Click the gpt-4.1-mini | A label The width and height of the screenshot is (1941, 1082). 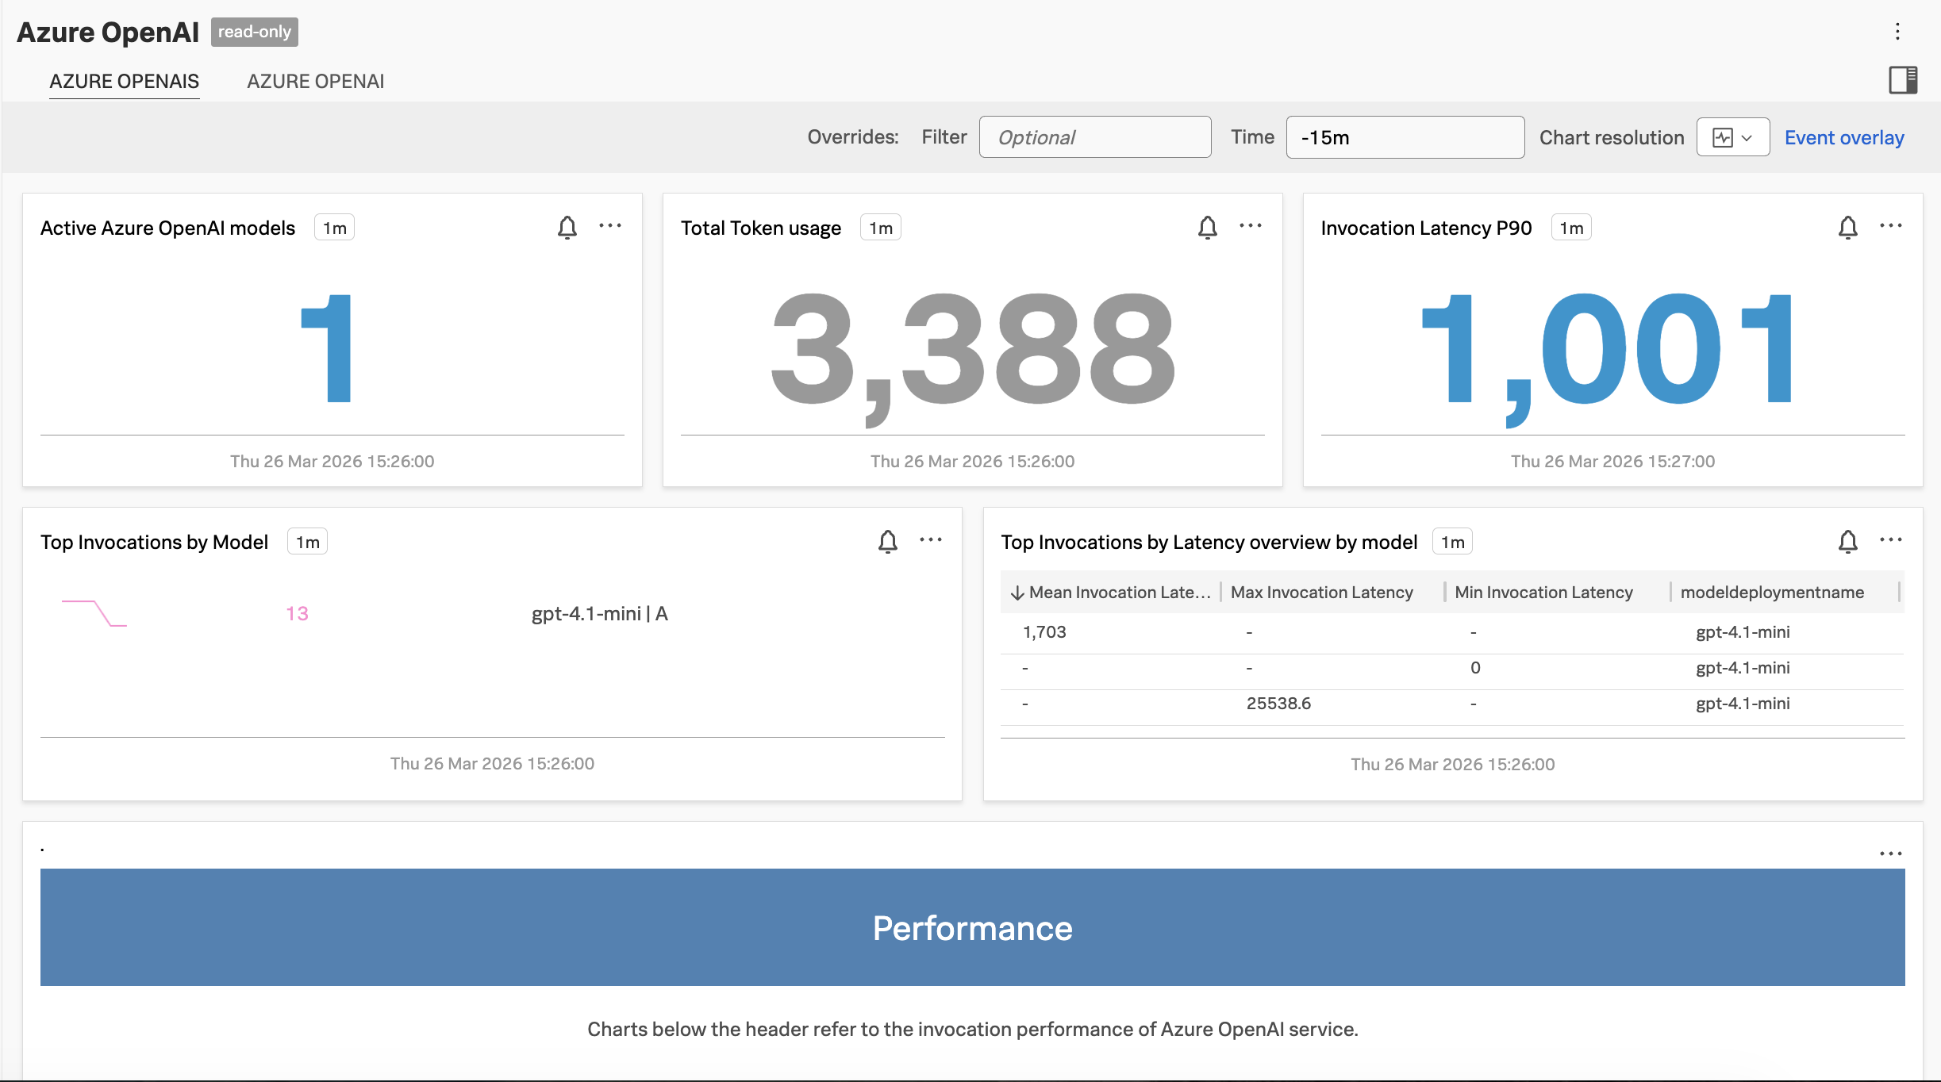click(600, 613)
